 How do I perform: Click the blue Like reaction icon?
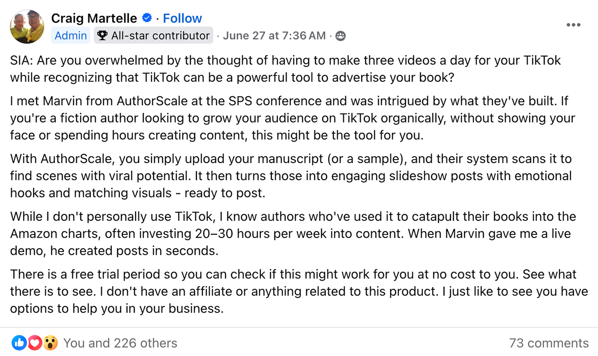point(19,343)
